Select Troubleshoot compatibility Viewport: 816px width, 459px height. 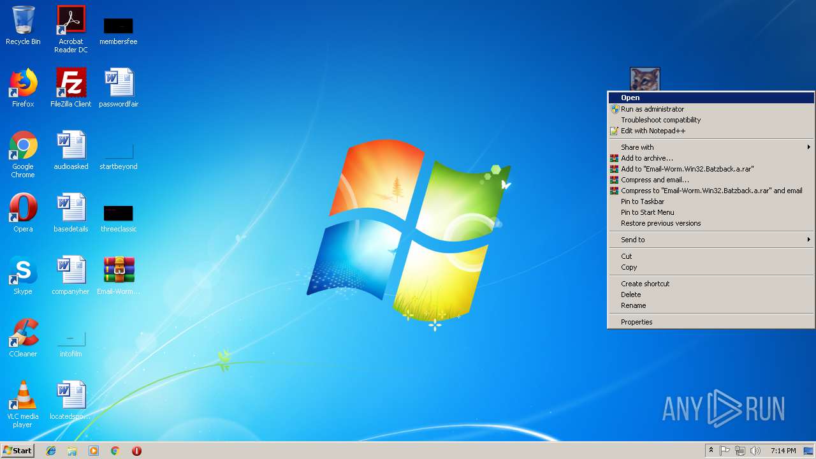[711, 120]
